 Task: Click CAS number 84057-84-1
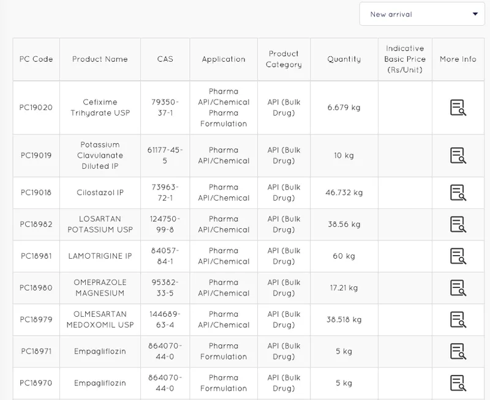click(165, 256)
